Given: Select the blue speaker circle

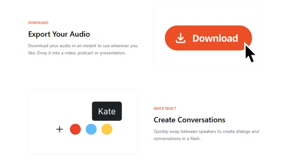Looking at the screenshot, I should click(x=91, y=130).
